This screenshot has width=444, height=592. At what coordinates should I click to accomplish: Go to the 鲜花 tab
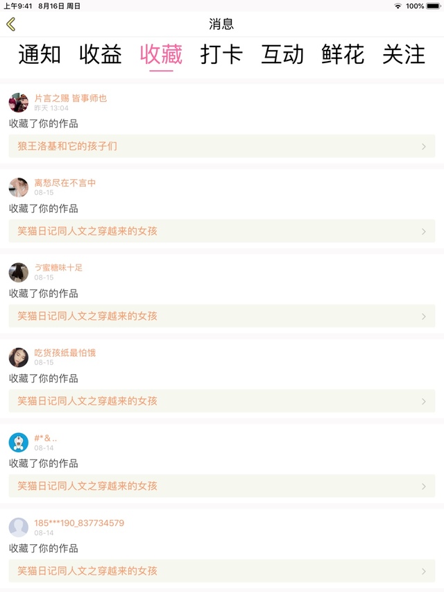[x=343, y=55]
